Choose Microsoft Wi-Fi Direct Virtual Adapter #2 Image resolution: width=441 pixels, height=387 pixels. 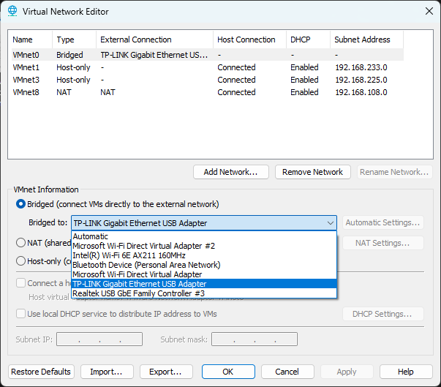click(204, 246)
